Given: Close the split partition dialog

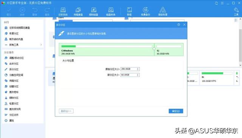Looking at the screenshot, I should click(184, 25).
